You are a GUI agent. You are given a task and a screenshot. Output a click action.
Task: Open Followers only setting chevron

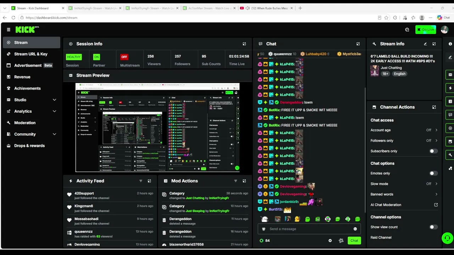pos(436,141)
